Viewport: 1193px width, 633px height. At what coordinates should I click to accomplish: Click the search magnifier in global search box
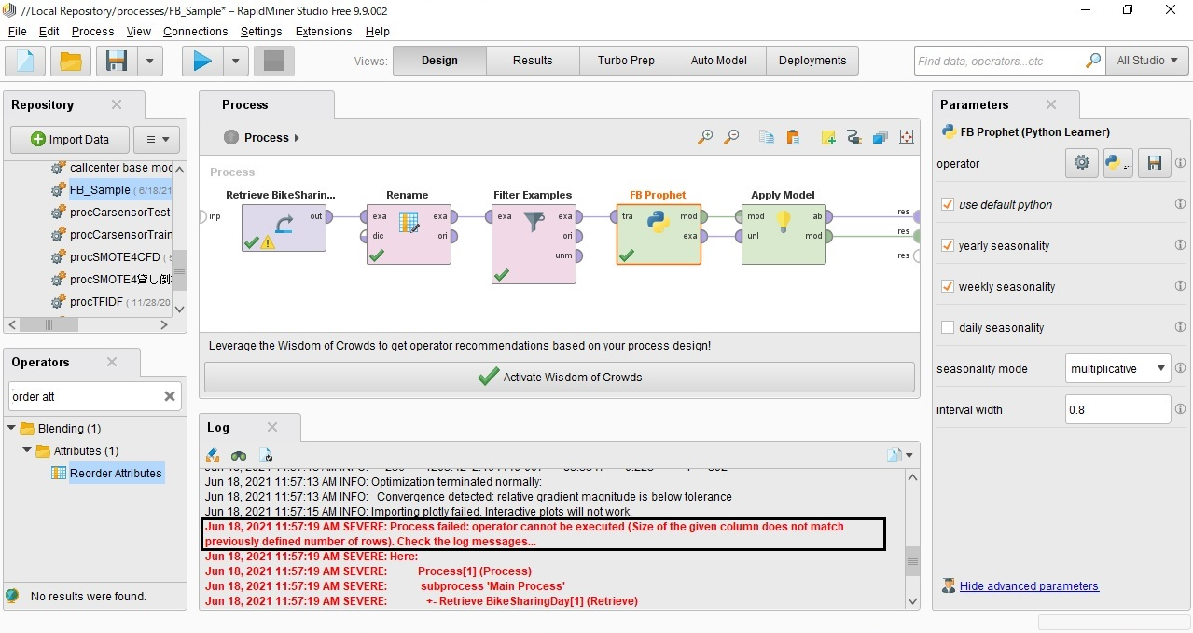click(1092, 61)
